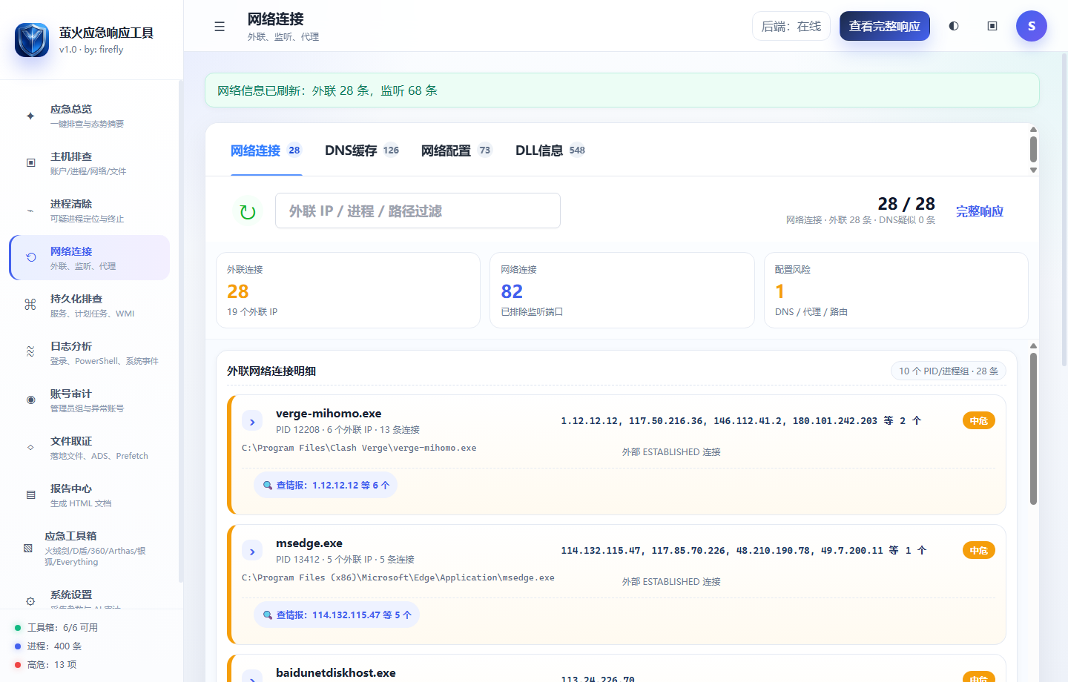The image size is (1068, 682).
Task: Click the shield app logo
Action: (x=32, y=39)
